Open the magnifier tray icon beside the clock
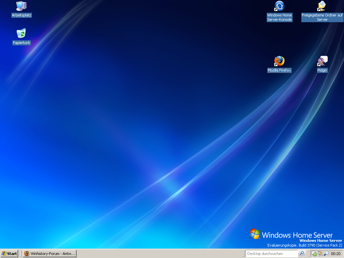 click(x=326, y=254)
